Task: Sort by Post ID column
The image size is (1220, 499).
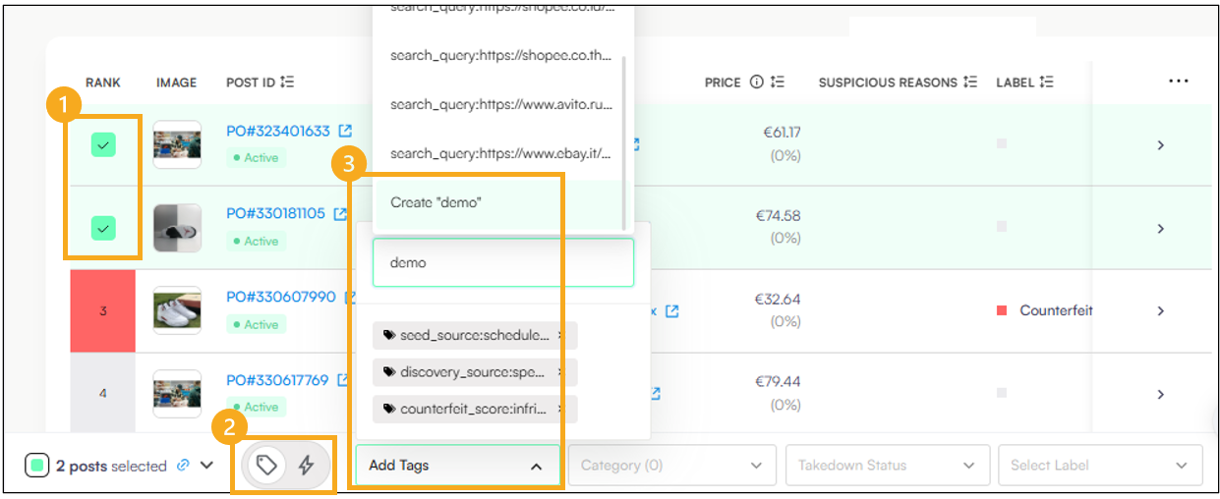Action: pyautogui.click(x=288, y=83)
